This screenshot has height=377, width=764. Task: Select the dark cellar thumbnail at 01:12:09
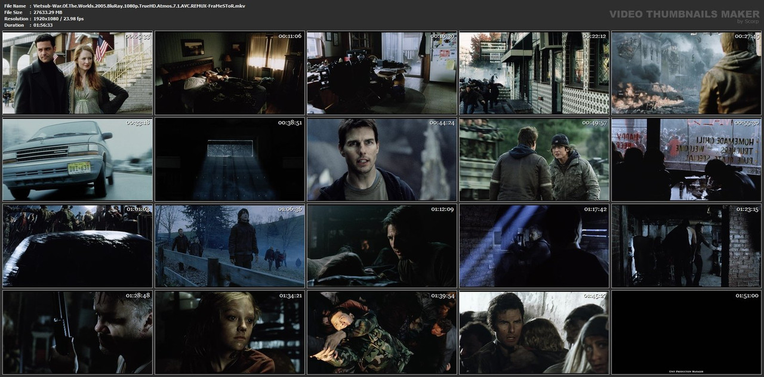382,246
